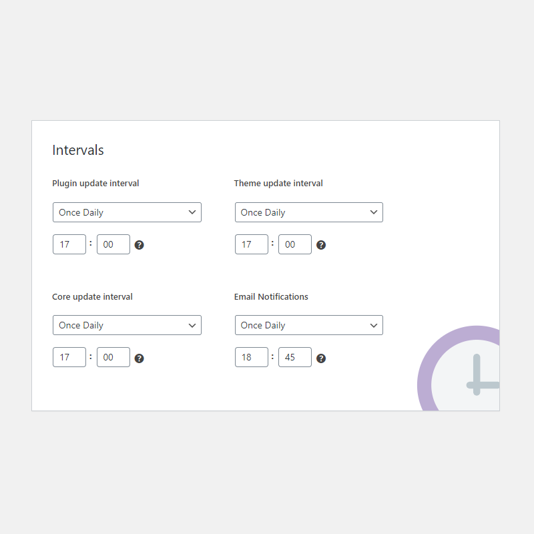Screen dimensions: 534x534
Task: Click the Intervals heading
Action: click(78, 150)
